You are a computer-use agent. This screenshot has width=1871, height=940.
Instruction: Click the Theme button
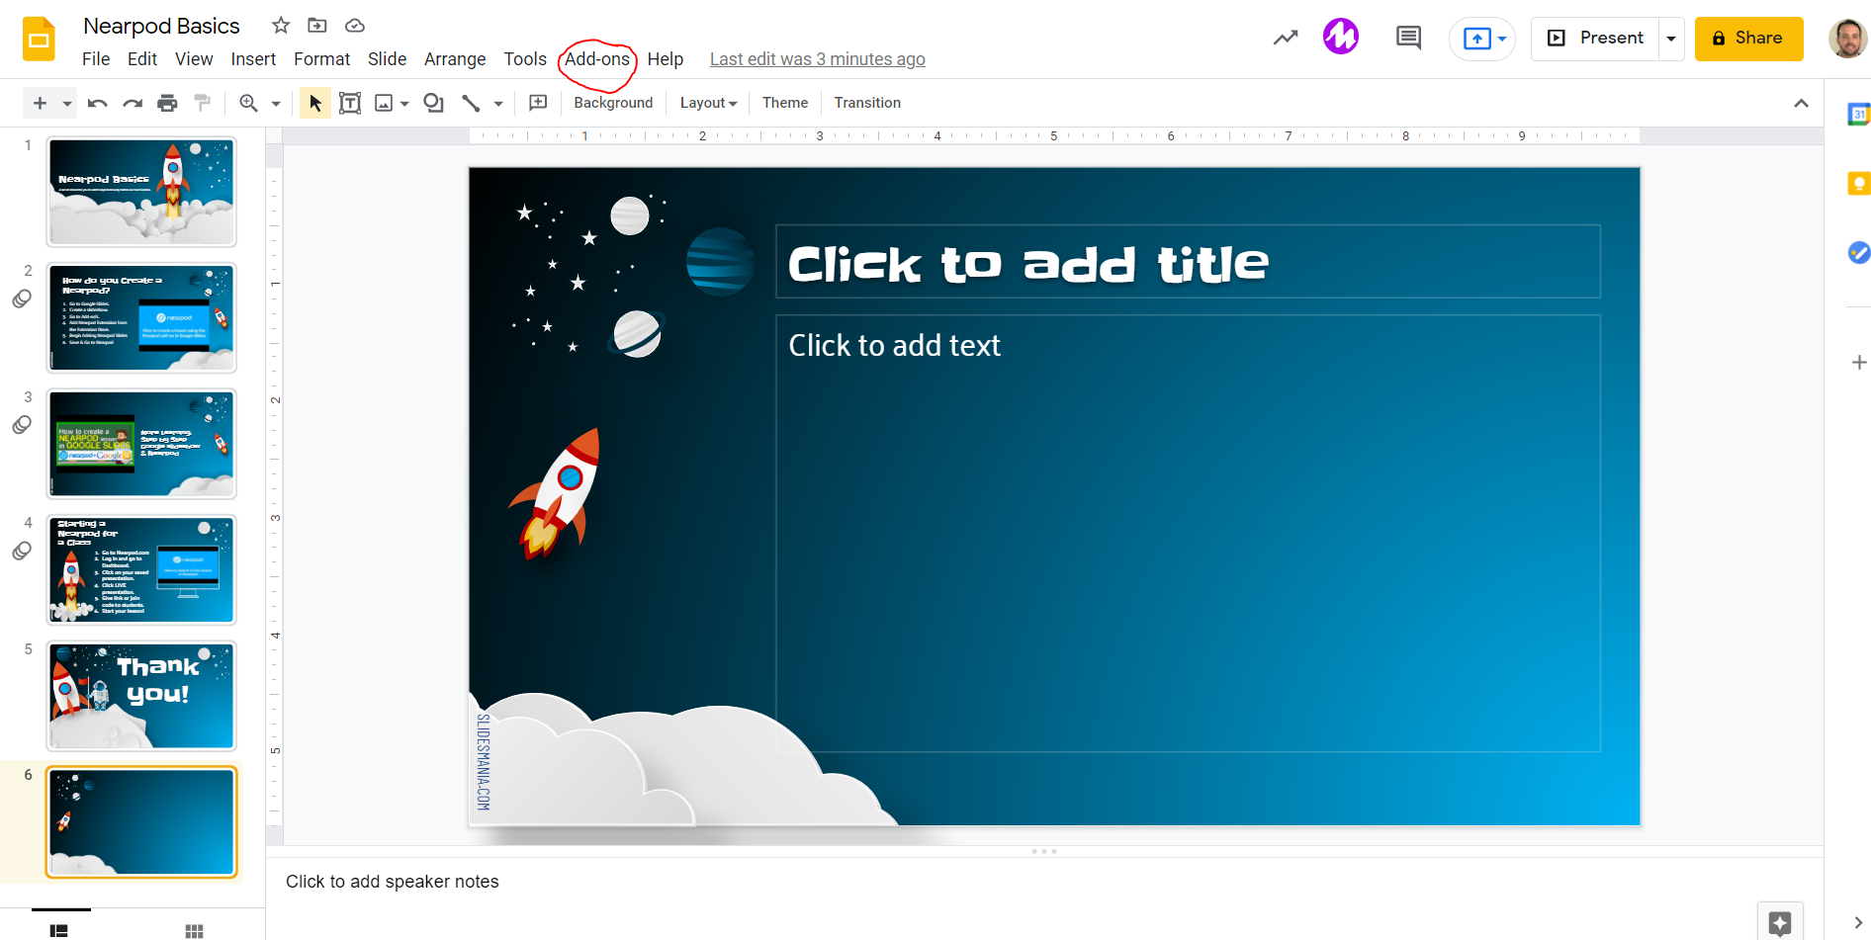click(785, 103)
